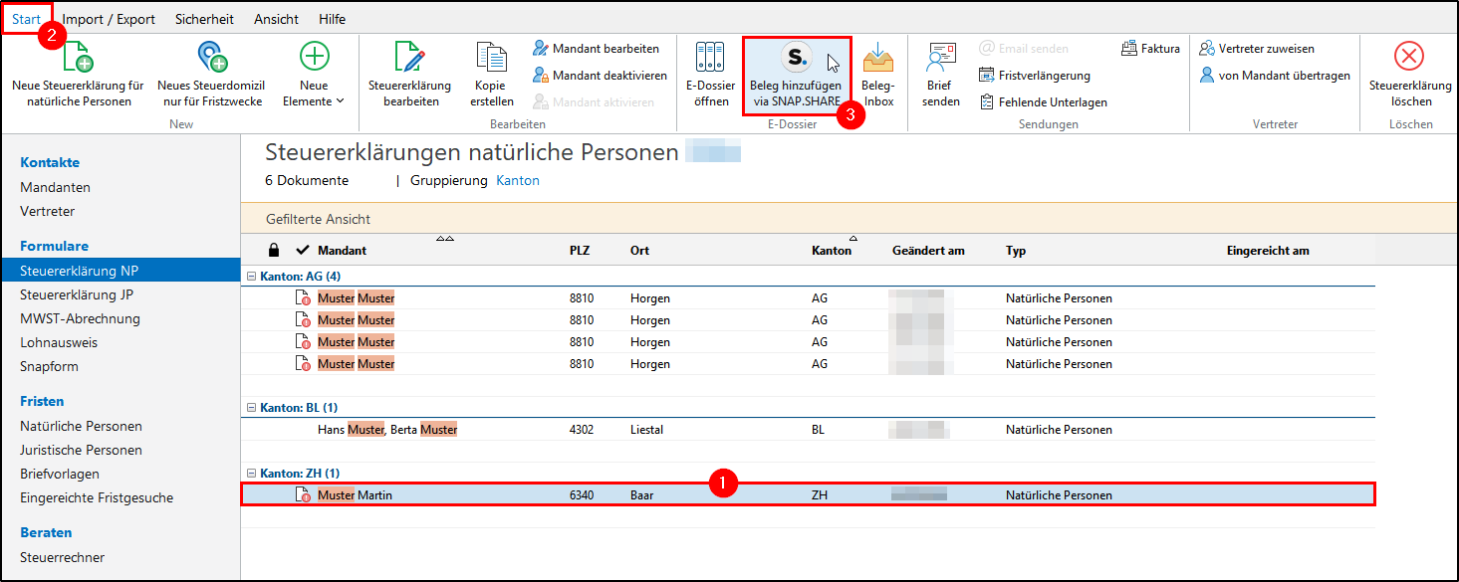The image size is (1459, 582).
Task: Collapse the Kanton: AG group
Action: 251,276
